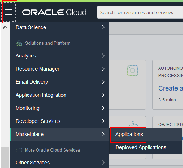Expand the Marketplace chevron arrow
The width and height of the screenshot is (183, 168).
point(103,134)
